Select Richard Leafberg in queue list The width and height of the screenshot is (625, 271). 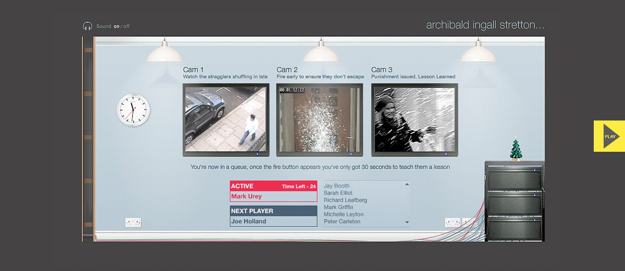click(345, 200)
